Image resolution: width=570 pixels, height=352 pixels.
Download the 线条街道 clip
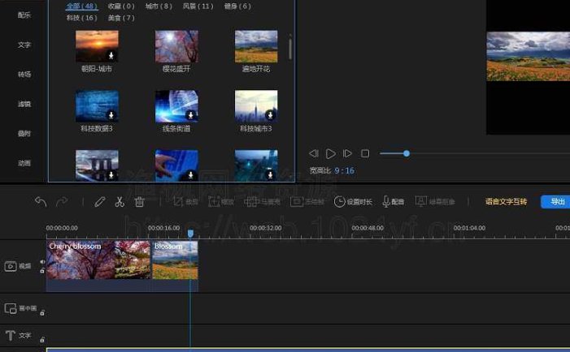click(190, 115)
